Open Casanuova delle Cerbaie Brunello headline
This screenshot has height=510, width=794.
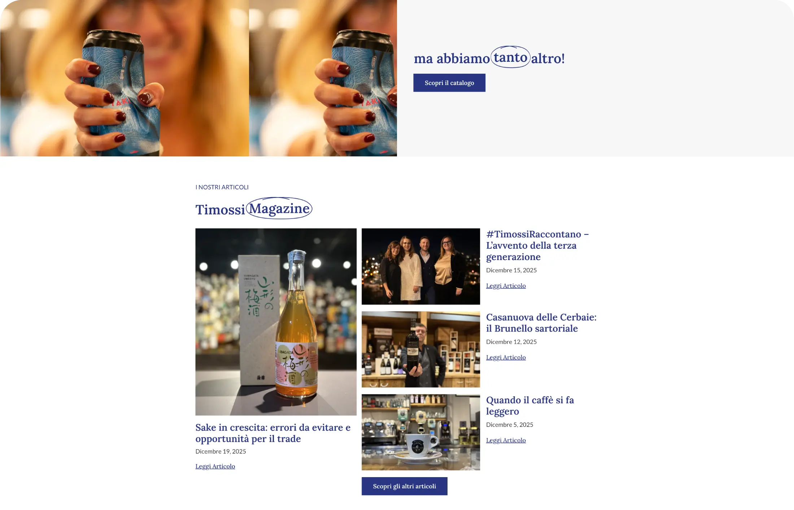(541, 323)
